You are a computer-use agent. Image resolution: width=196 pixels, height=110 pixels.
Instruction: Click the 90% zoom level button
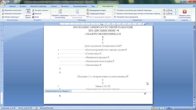(169, 108)
